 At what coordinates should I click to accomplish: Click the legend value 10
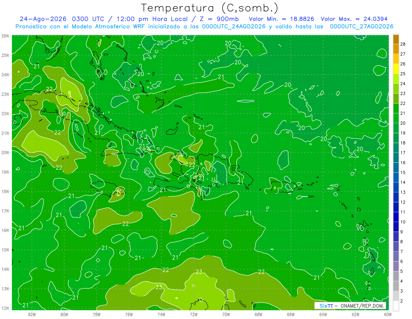click(x=403, y=222)
